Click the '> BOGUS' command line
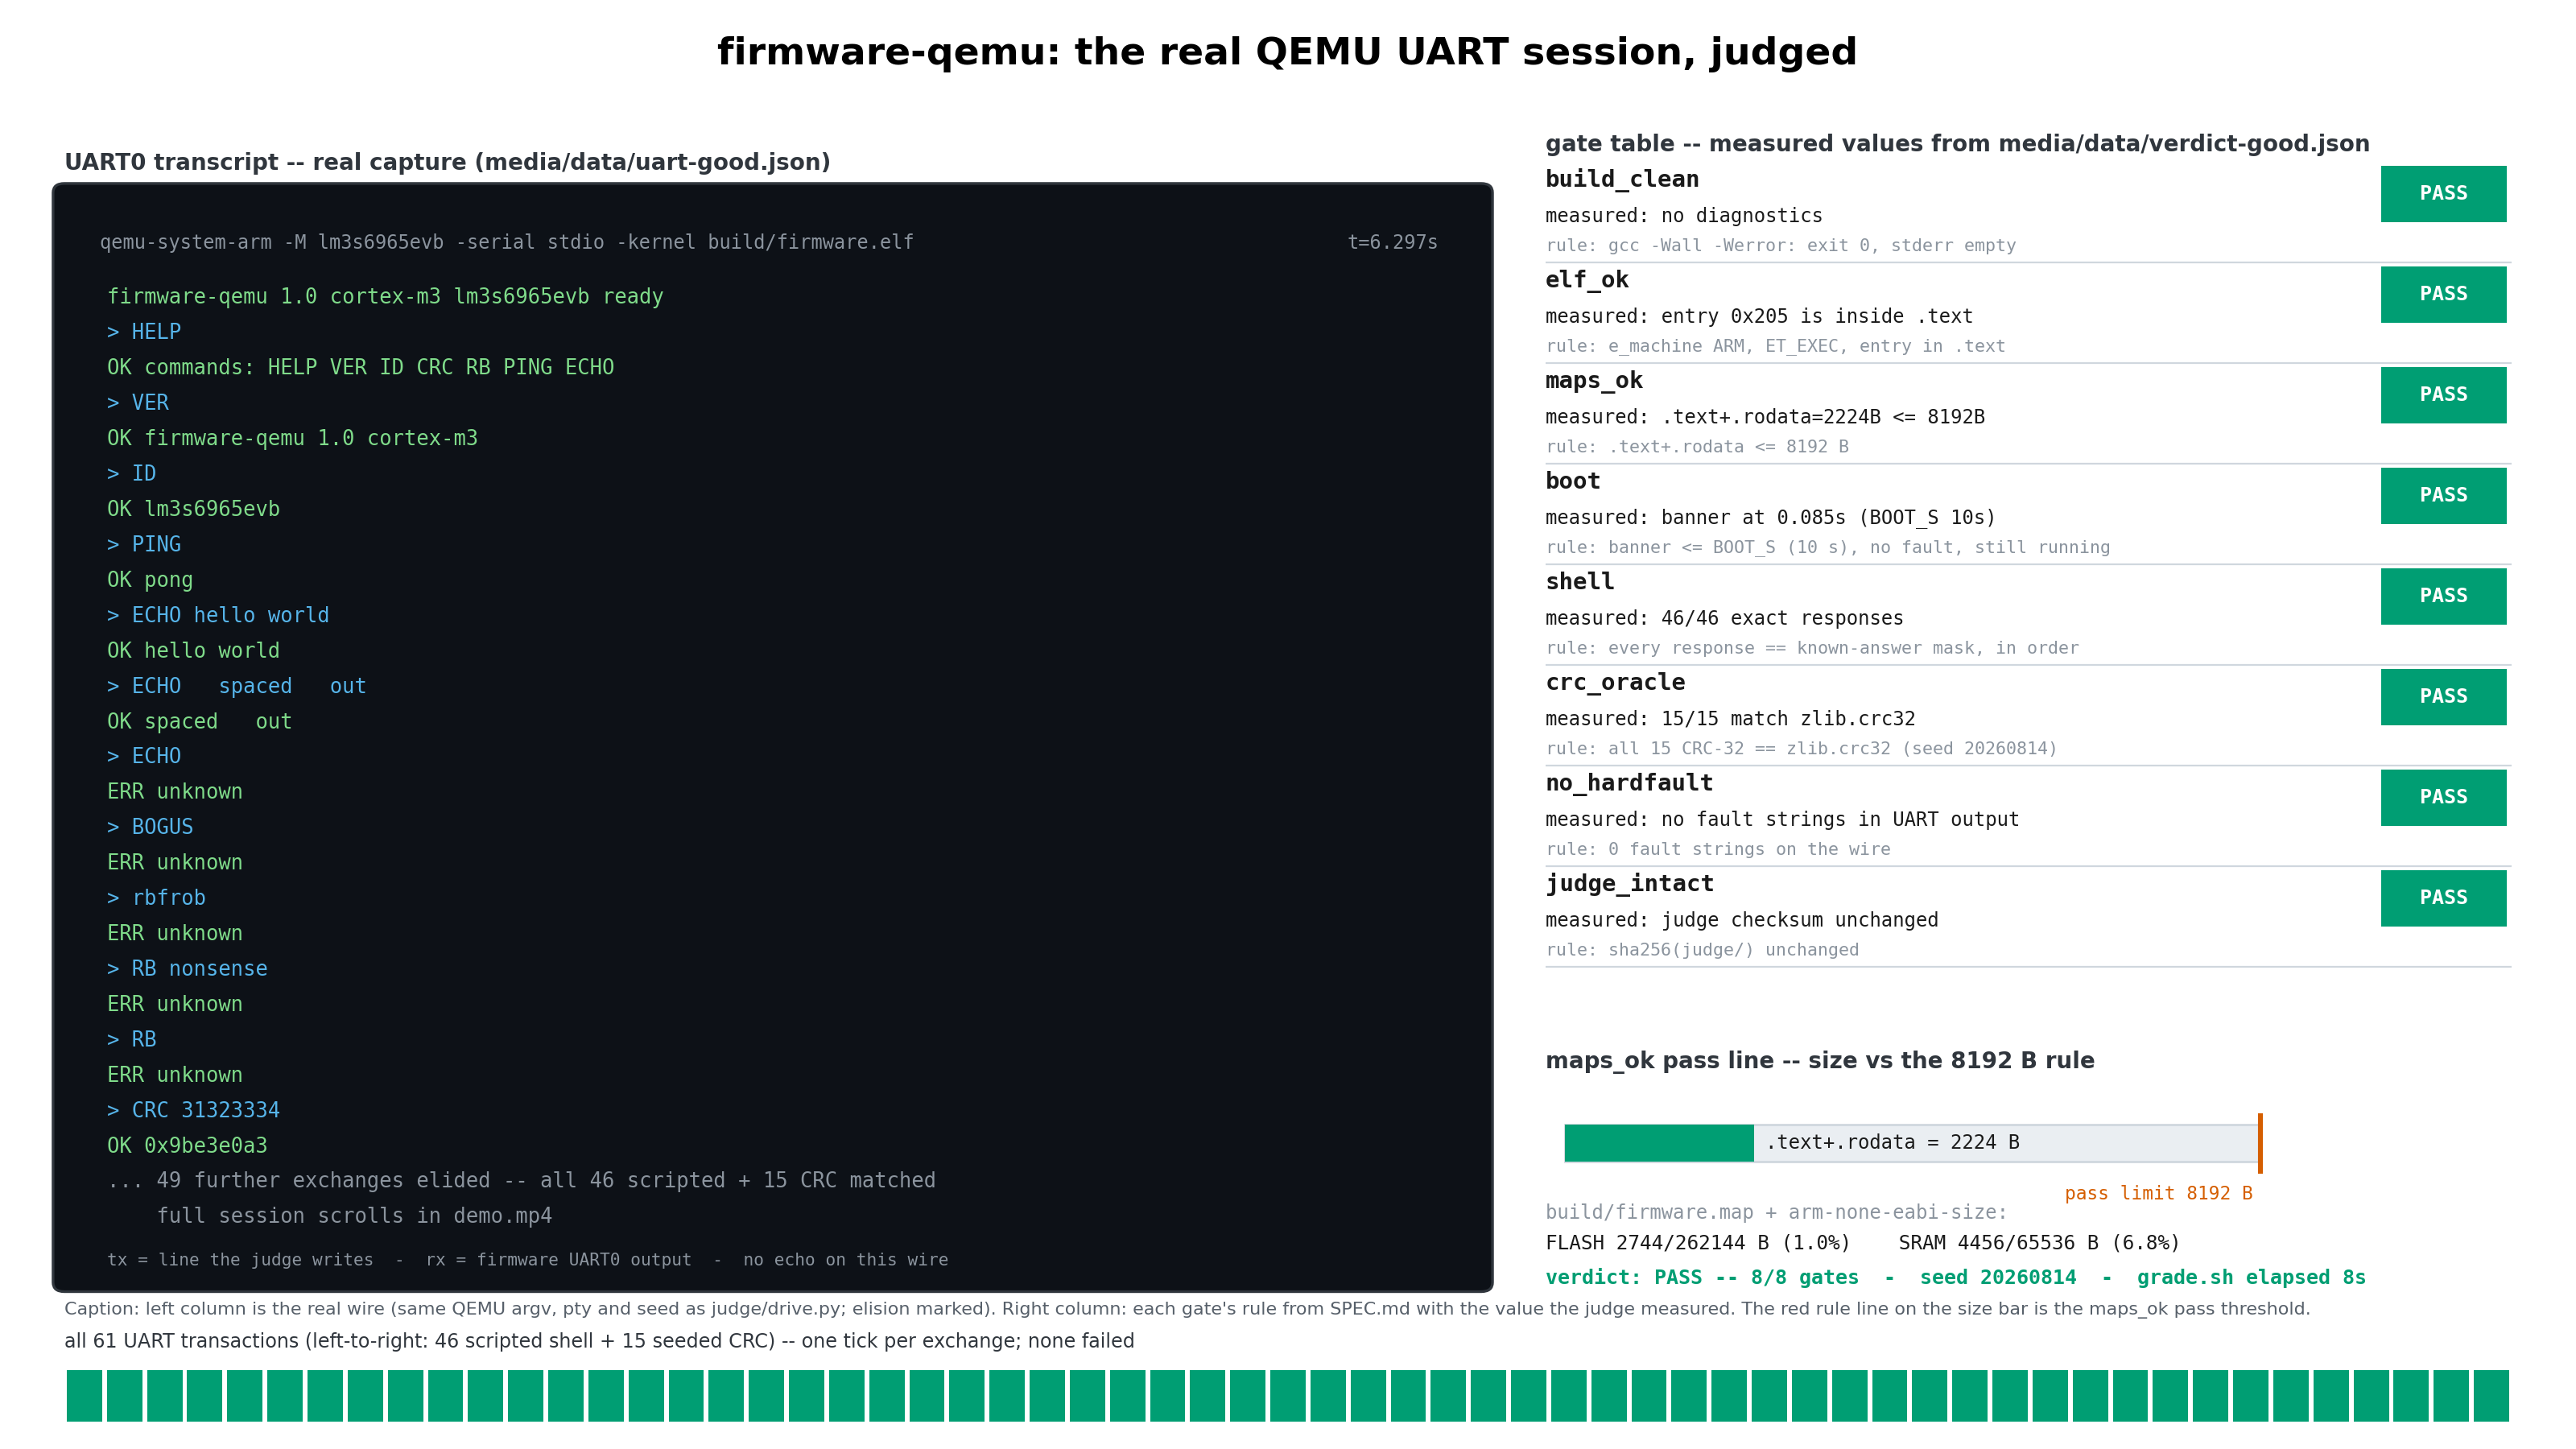The height and width of the screenshot is (1449, 2576). pos(150,827)
